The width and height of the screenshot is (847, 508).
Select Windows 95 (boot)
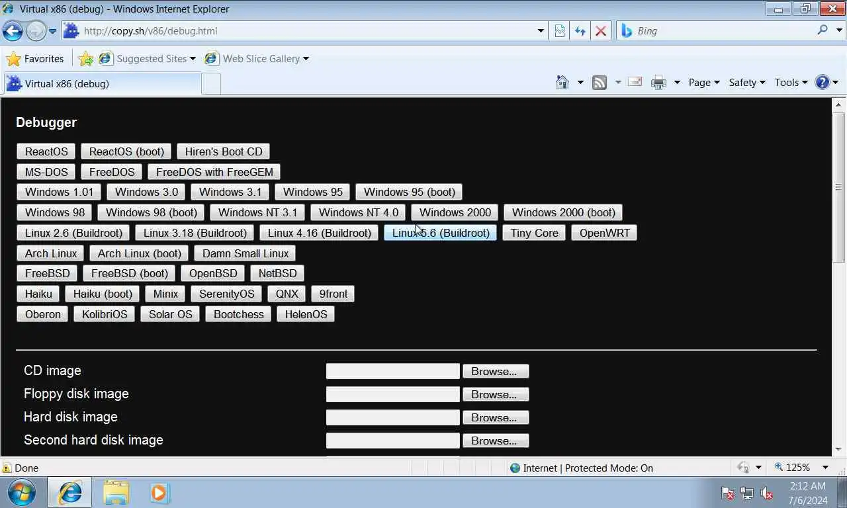[410, 192]
